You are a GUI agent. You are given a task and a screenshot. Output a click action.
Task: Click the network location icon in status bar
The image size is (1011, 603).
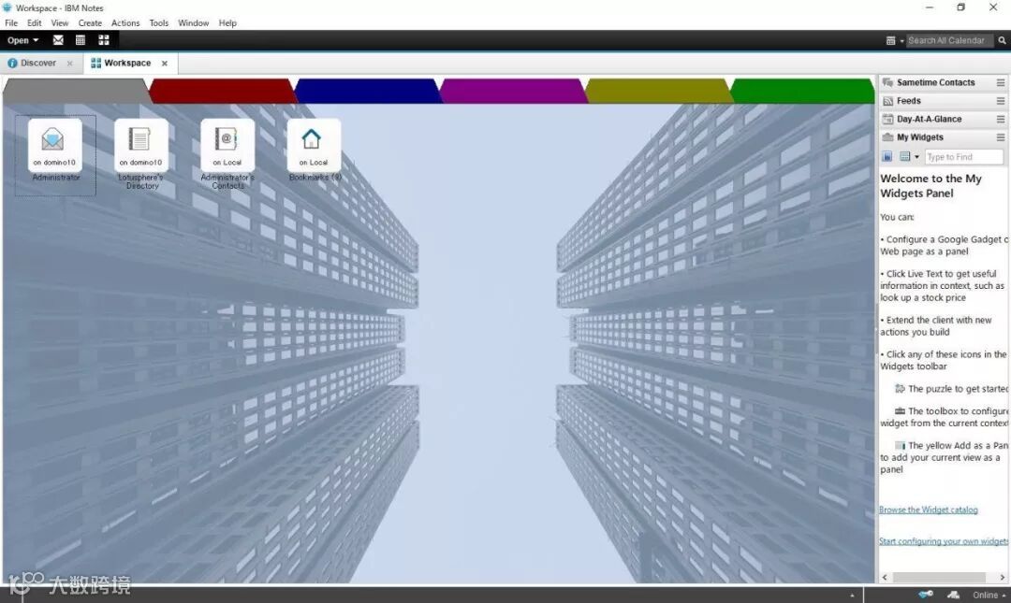click(954, 595)
